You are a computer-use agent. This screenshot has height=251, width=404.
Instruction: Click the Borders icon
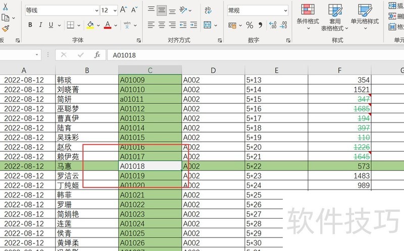[70, 25]
